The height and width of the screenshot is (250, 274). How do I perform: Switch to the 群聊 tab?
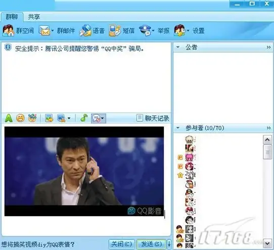coord(12,17)
